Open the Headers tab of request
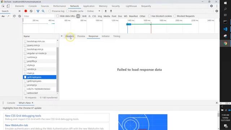Screen dimensions: 231x130 [70, 36]
